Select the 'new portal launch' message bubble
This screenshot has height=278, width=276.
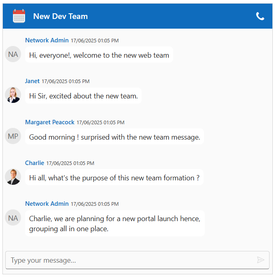[x=115, y=224]
